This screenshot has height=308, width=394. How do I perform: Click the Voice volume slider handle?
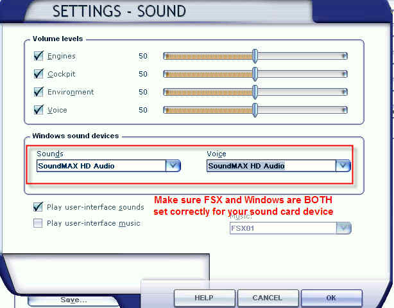[x=255, y=110]
